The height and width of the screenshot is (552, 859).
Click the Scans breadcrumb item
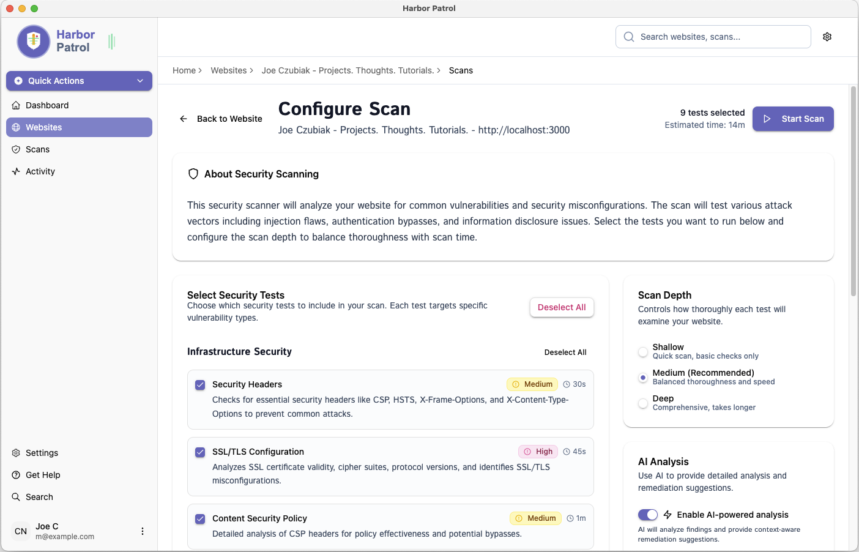pyautogui.click(x=461, y=70)
